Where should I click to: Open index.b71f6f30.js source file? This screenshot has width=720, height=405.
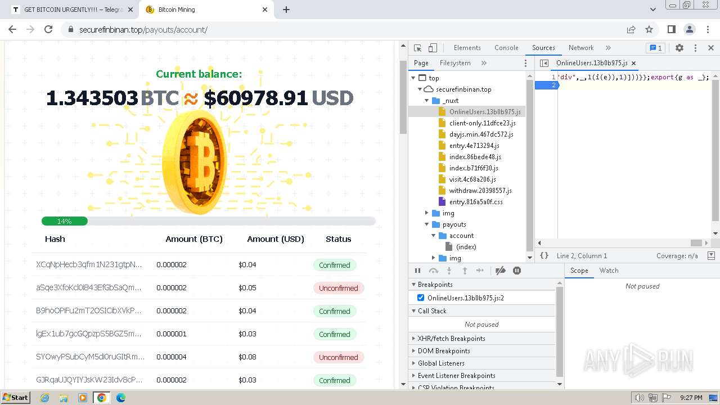coord(474,168)
